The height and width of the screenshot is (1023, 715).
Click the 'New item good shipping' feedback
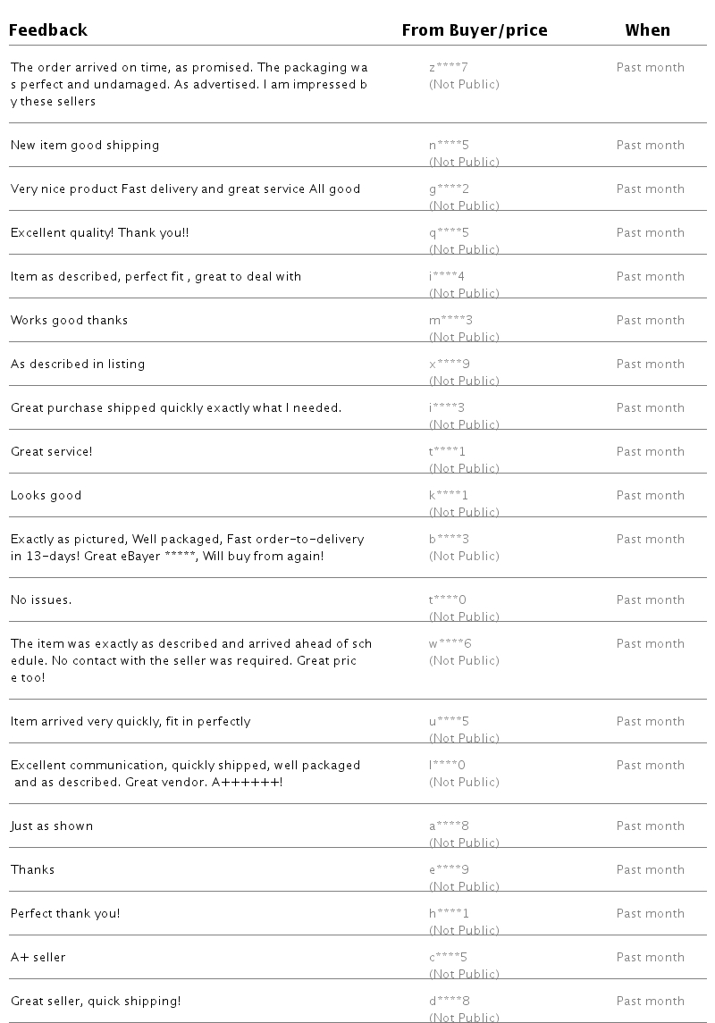(85, 146)
